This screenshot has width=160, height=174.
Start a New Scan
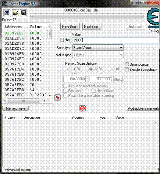pos(70,26)
